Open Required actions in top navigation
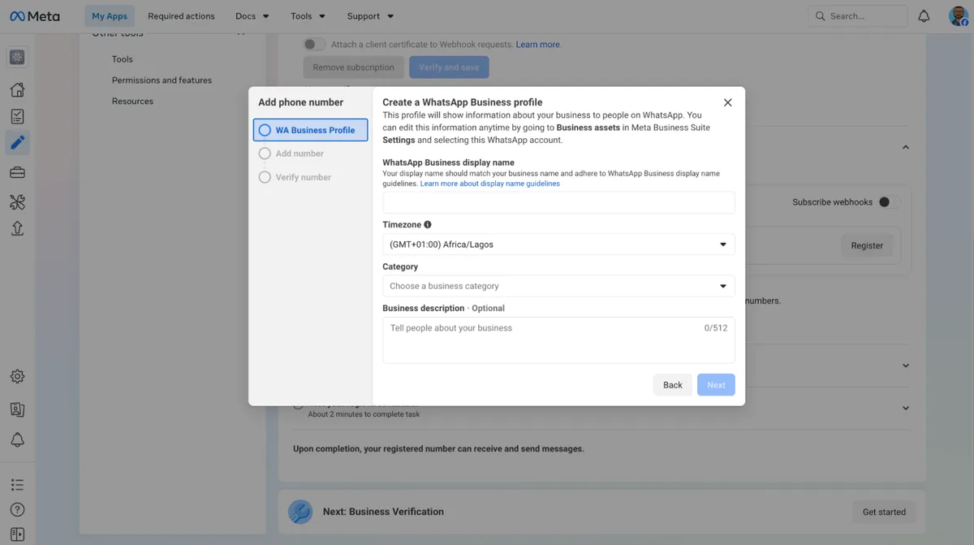 (x=181, y=16)
